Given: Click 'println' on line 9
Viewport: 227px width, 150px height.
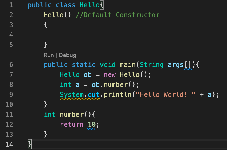Looking at the screenshot, I should point(118,95).
